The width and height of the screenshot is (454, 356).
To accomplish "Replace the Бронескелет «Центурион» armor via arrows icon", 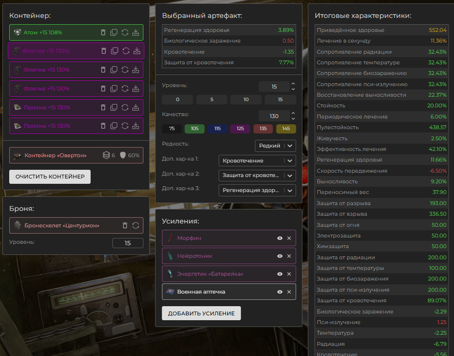I will point(136,225).
